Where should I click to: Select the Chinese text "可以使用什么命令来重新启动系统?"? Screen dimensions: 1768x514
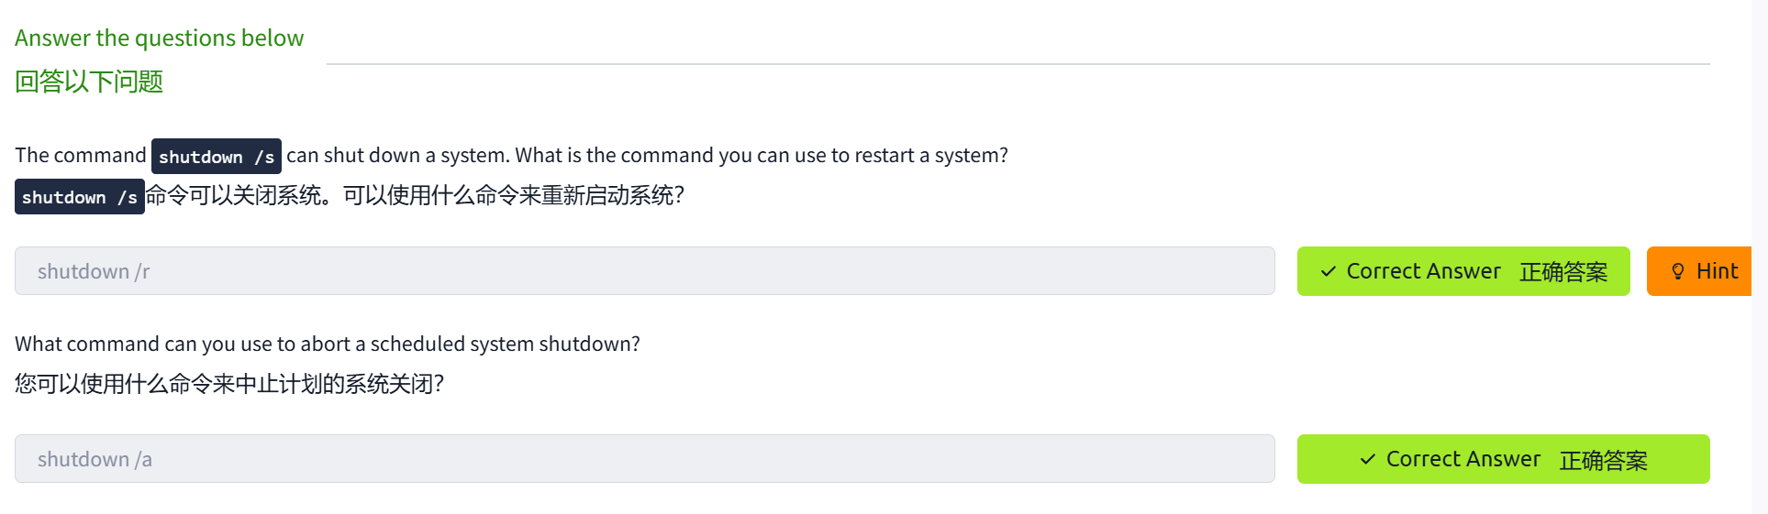pyautogui.click(x=514, y=196)
